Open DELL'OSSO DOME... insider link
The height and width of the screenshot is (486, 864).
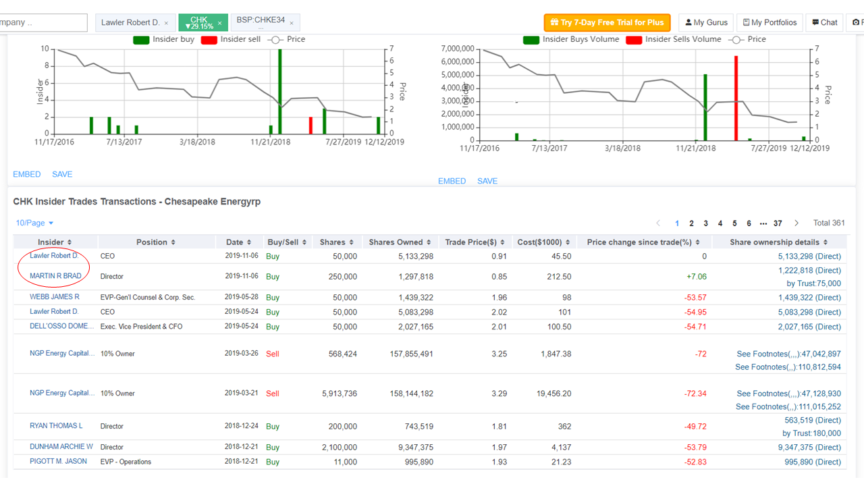(62, 327)
